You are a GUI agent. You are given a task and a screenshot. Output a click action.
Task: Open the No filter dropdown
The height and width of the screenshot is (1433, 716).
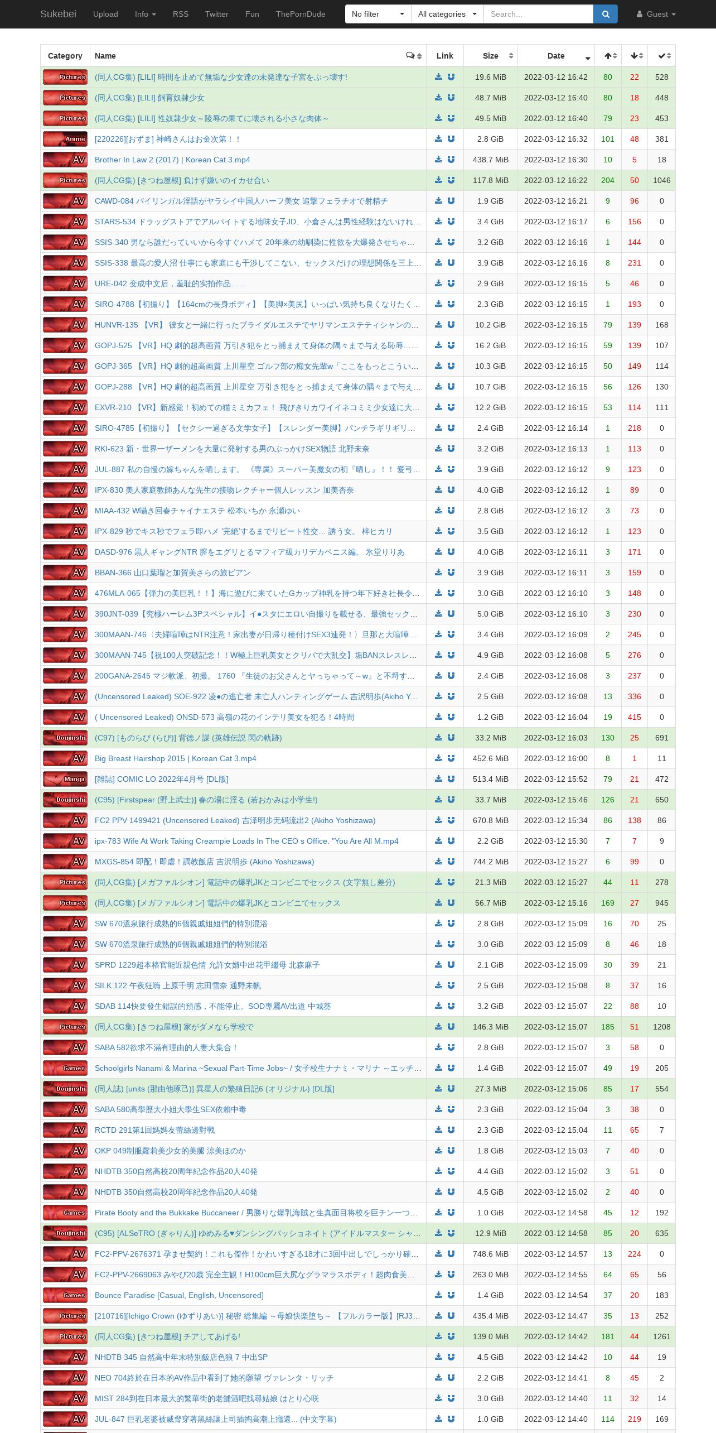tap(378, 14)
